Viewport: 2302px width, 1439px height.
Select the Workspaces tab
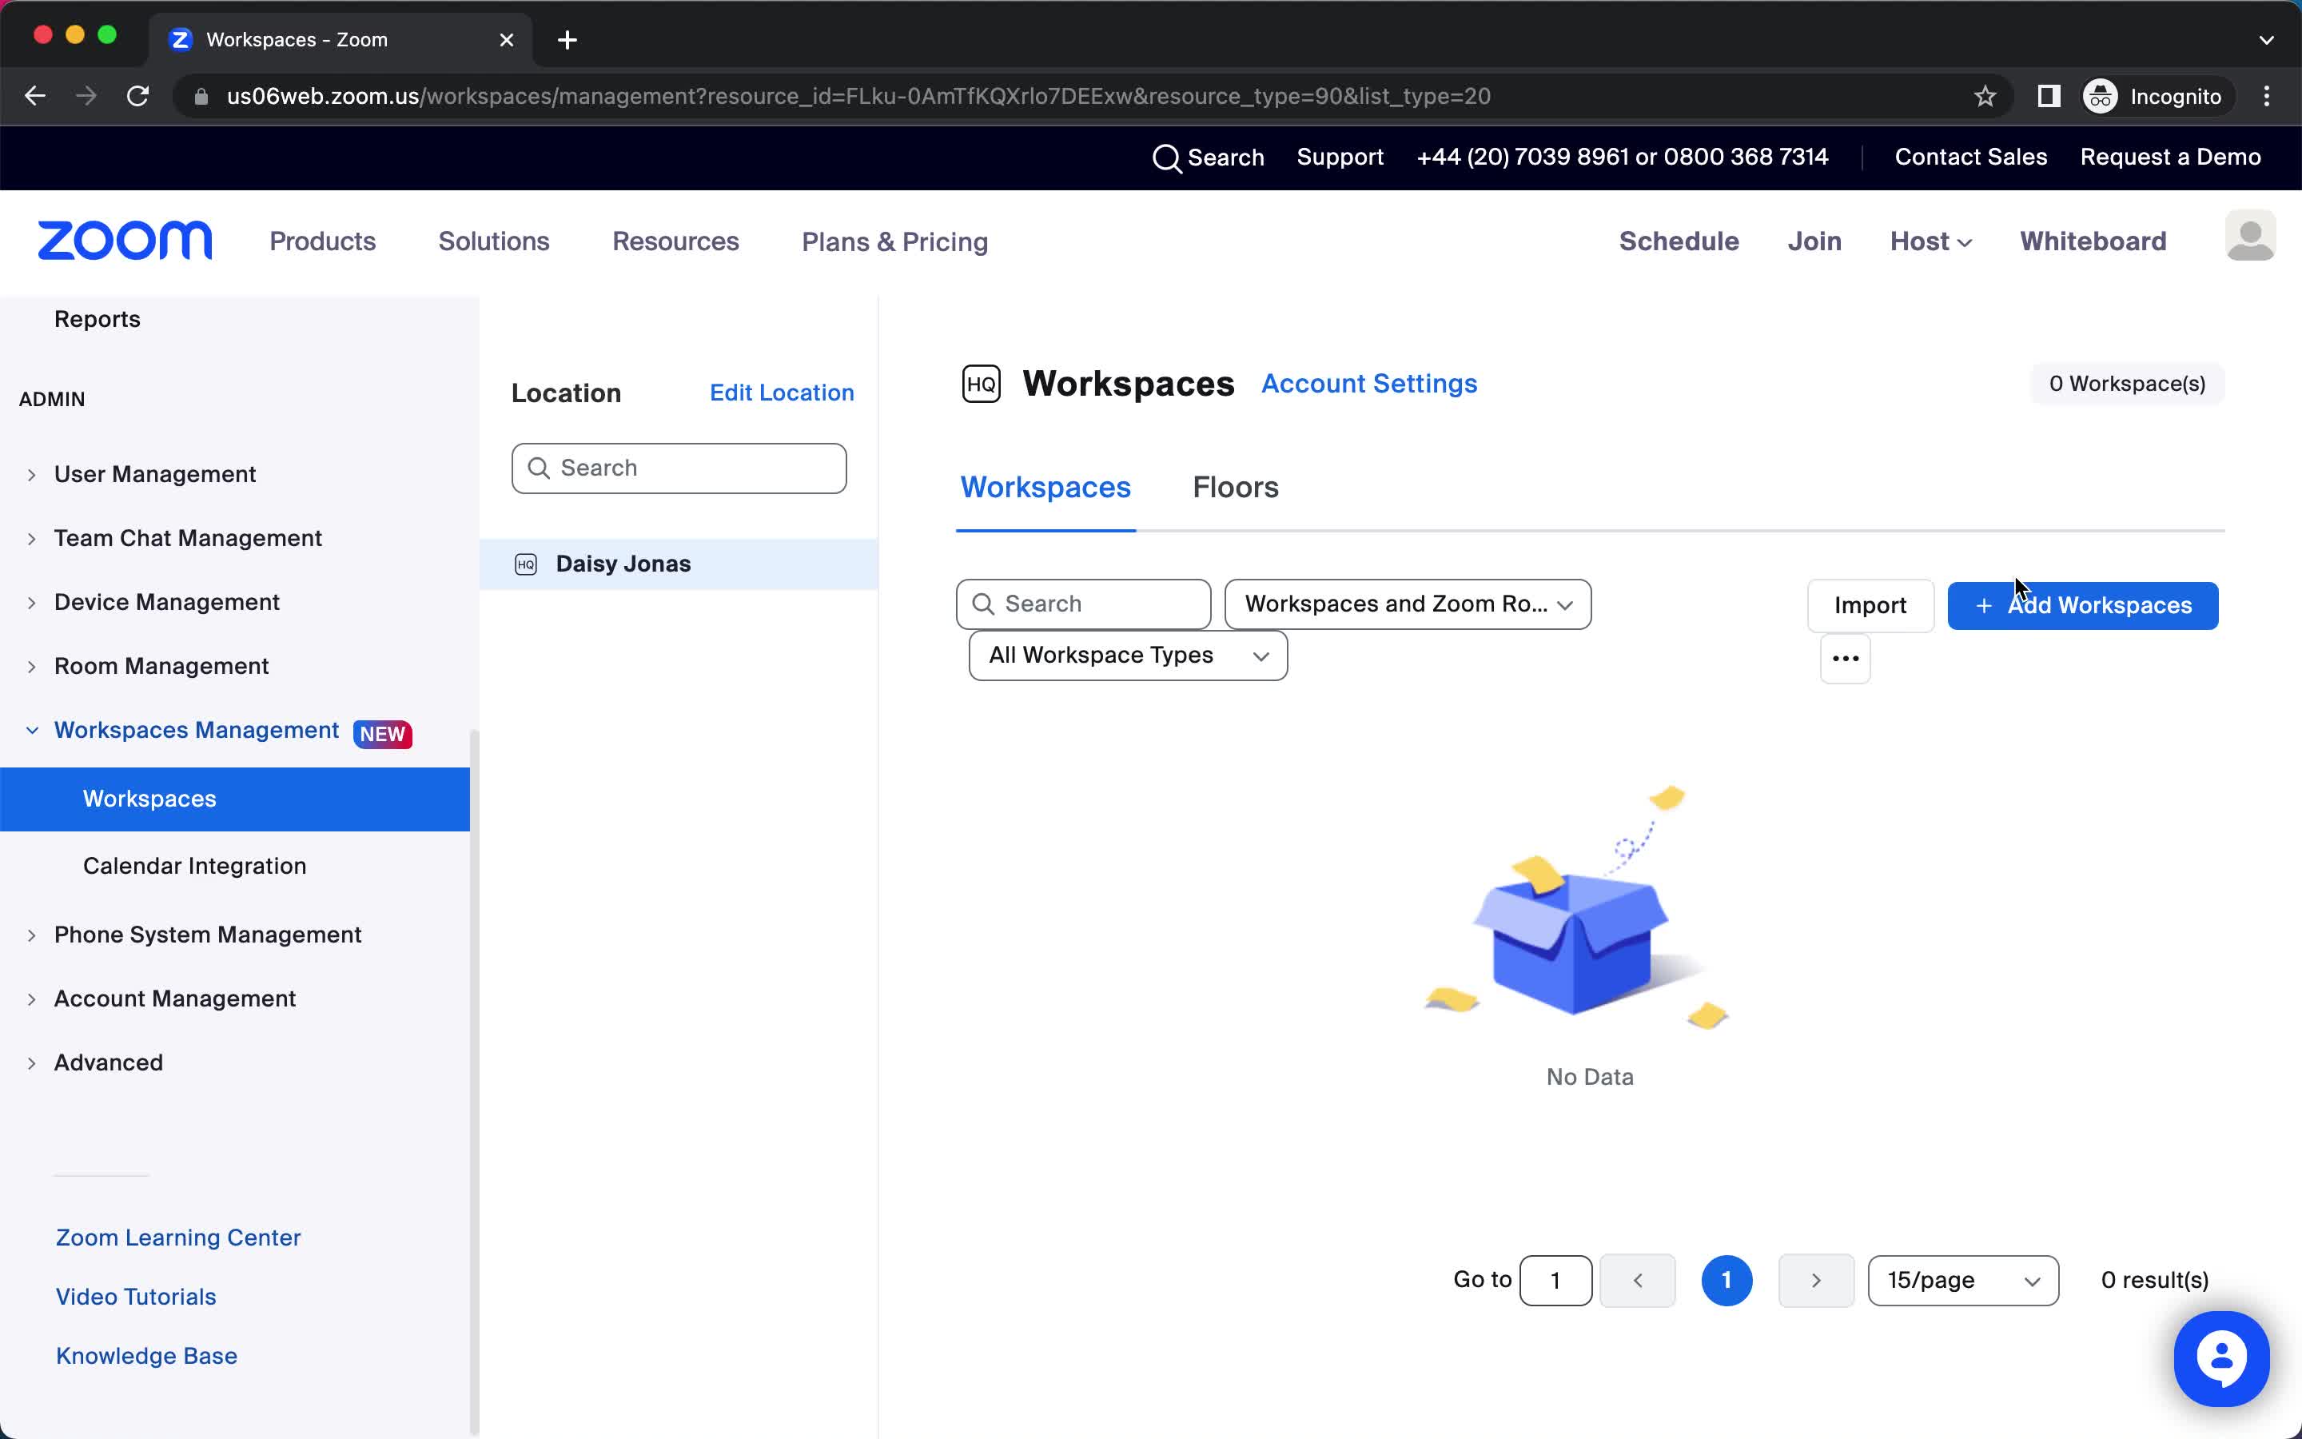(1045, 488)
